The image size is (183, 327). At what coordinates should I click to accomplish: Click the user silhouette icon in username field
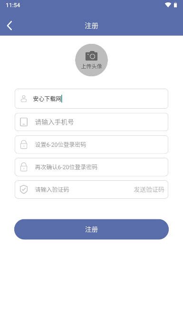point(24,99)
